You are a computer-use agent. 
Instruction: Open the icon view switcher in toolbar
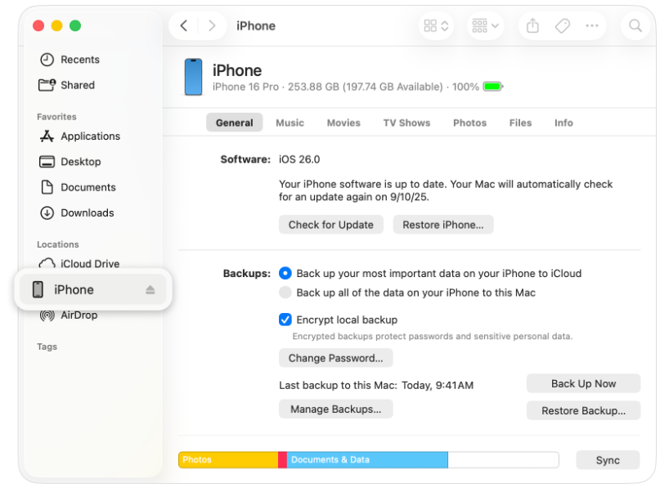pyautogui.click(x=436, y=26)
